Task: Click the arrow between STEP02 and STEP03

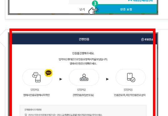Action: [108, 79]
